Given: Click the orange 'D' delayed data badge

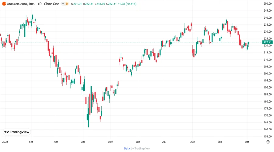Looking at the screenshot, I should click(x=67, y=4).
